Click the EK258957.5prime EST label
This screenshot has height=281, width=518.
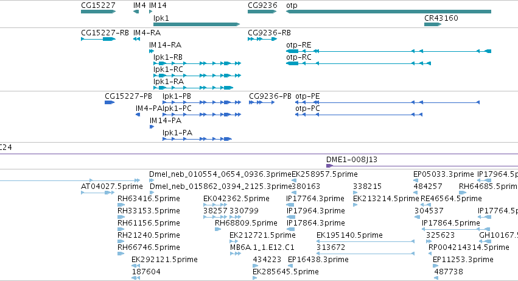[324, 174]
